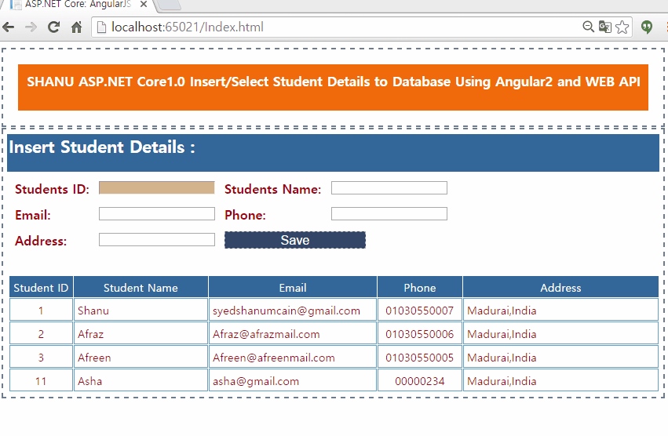The image size is (668, 436).
Task: Select the Afraz name cell
Action: point(141,334)
